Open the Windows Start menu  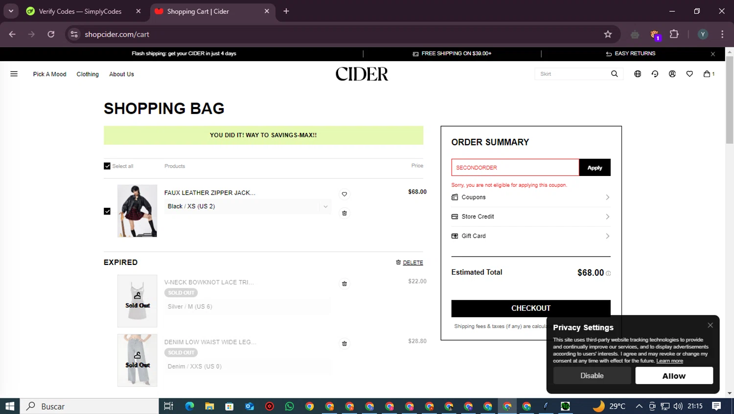10,406
